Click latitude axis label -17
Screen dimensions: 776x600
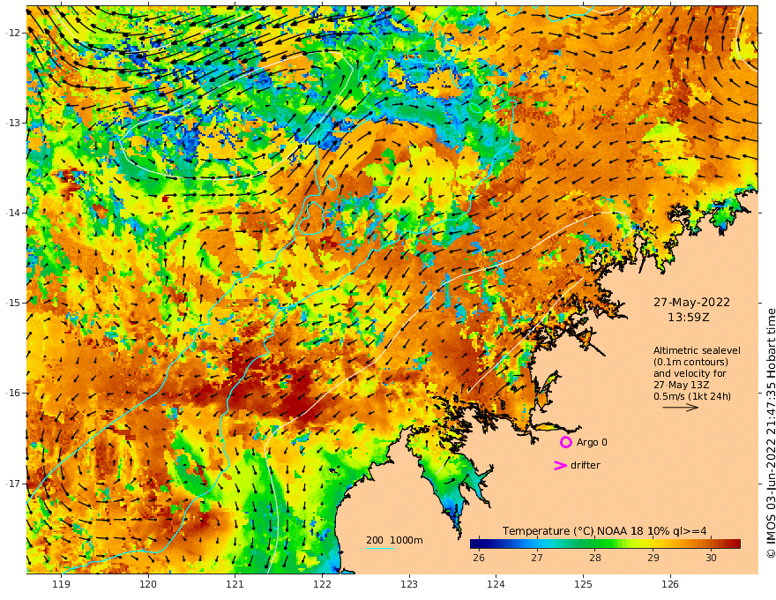click(x=13, y=484)
